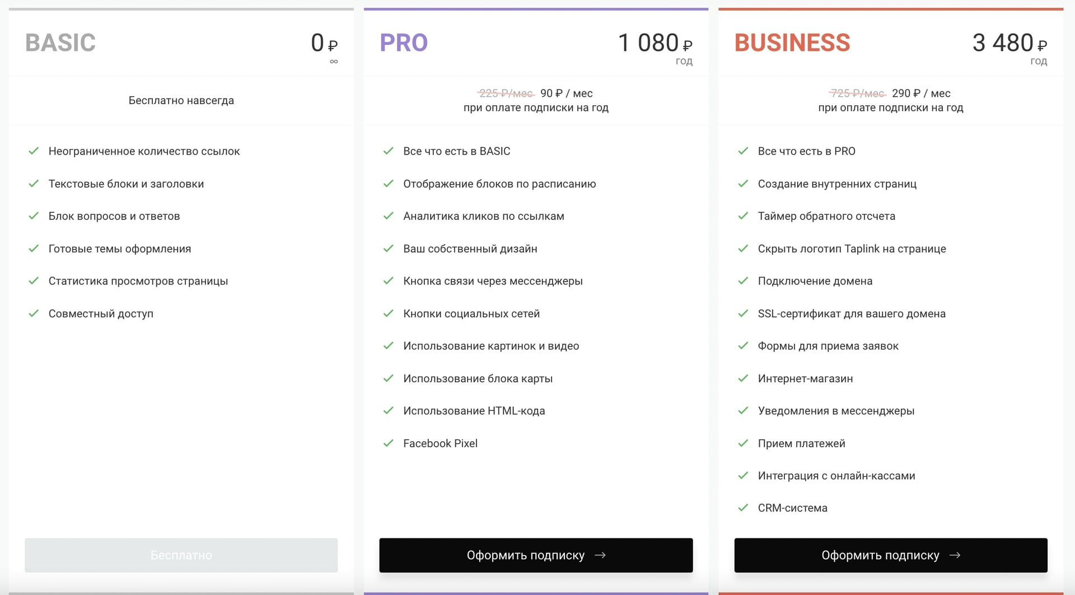
Task: Click the Бесплатно навсегда text
Action: pyautogui.click(x=181, y=101)
